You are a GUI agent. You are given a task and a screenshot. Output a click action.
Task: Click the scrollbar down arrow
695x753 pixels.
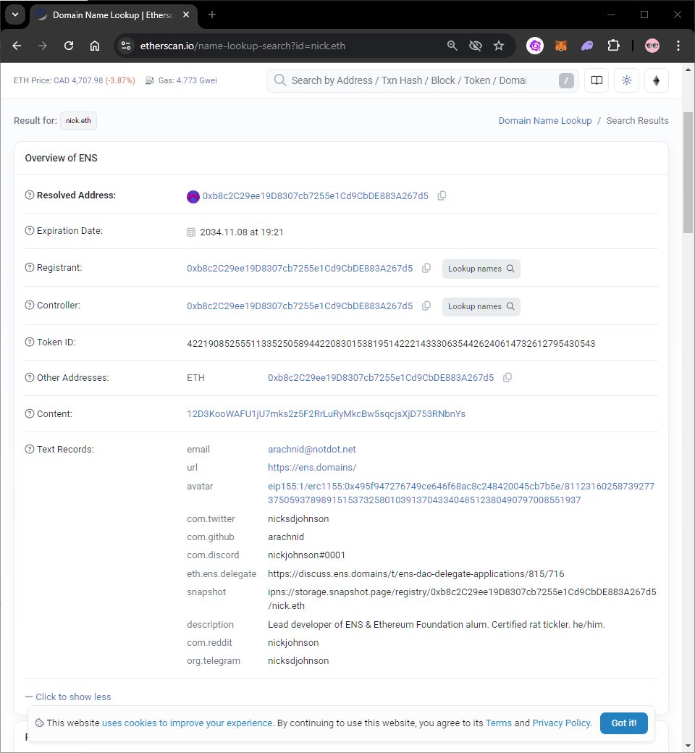click(688, 746)
